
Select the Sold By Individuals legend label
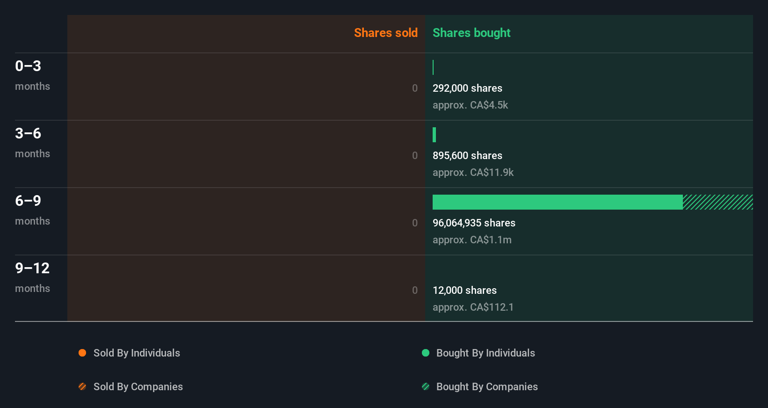coord(137,353)
